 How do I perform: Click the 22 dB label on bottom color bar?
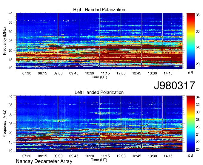[x=198, y=142]
